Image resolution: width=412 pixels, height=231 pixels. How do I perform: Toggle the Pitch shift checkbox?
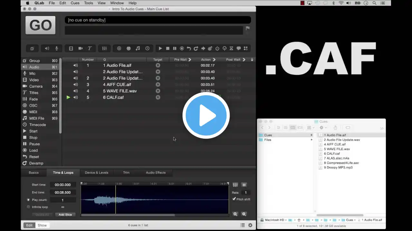(234, 199)
